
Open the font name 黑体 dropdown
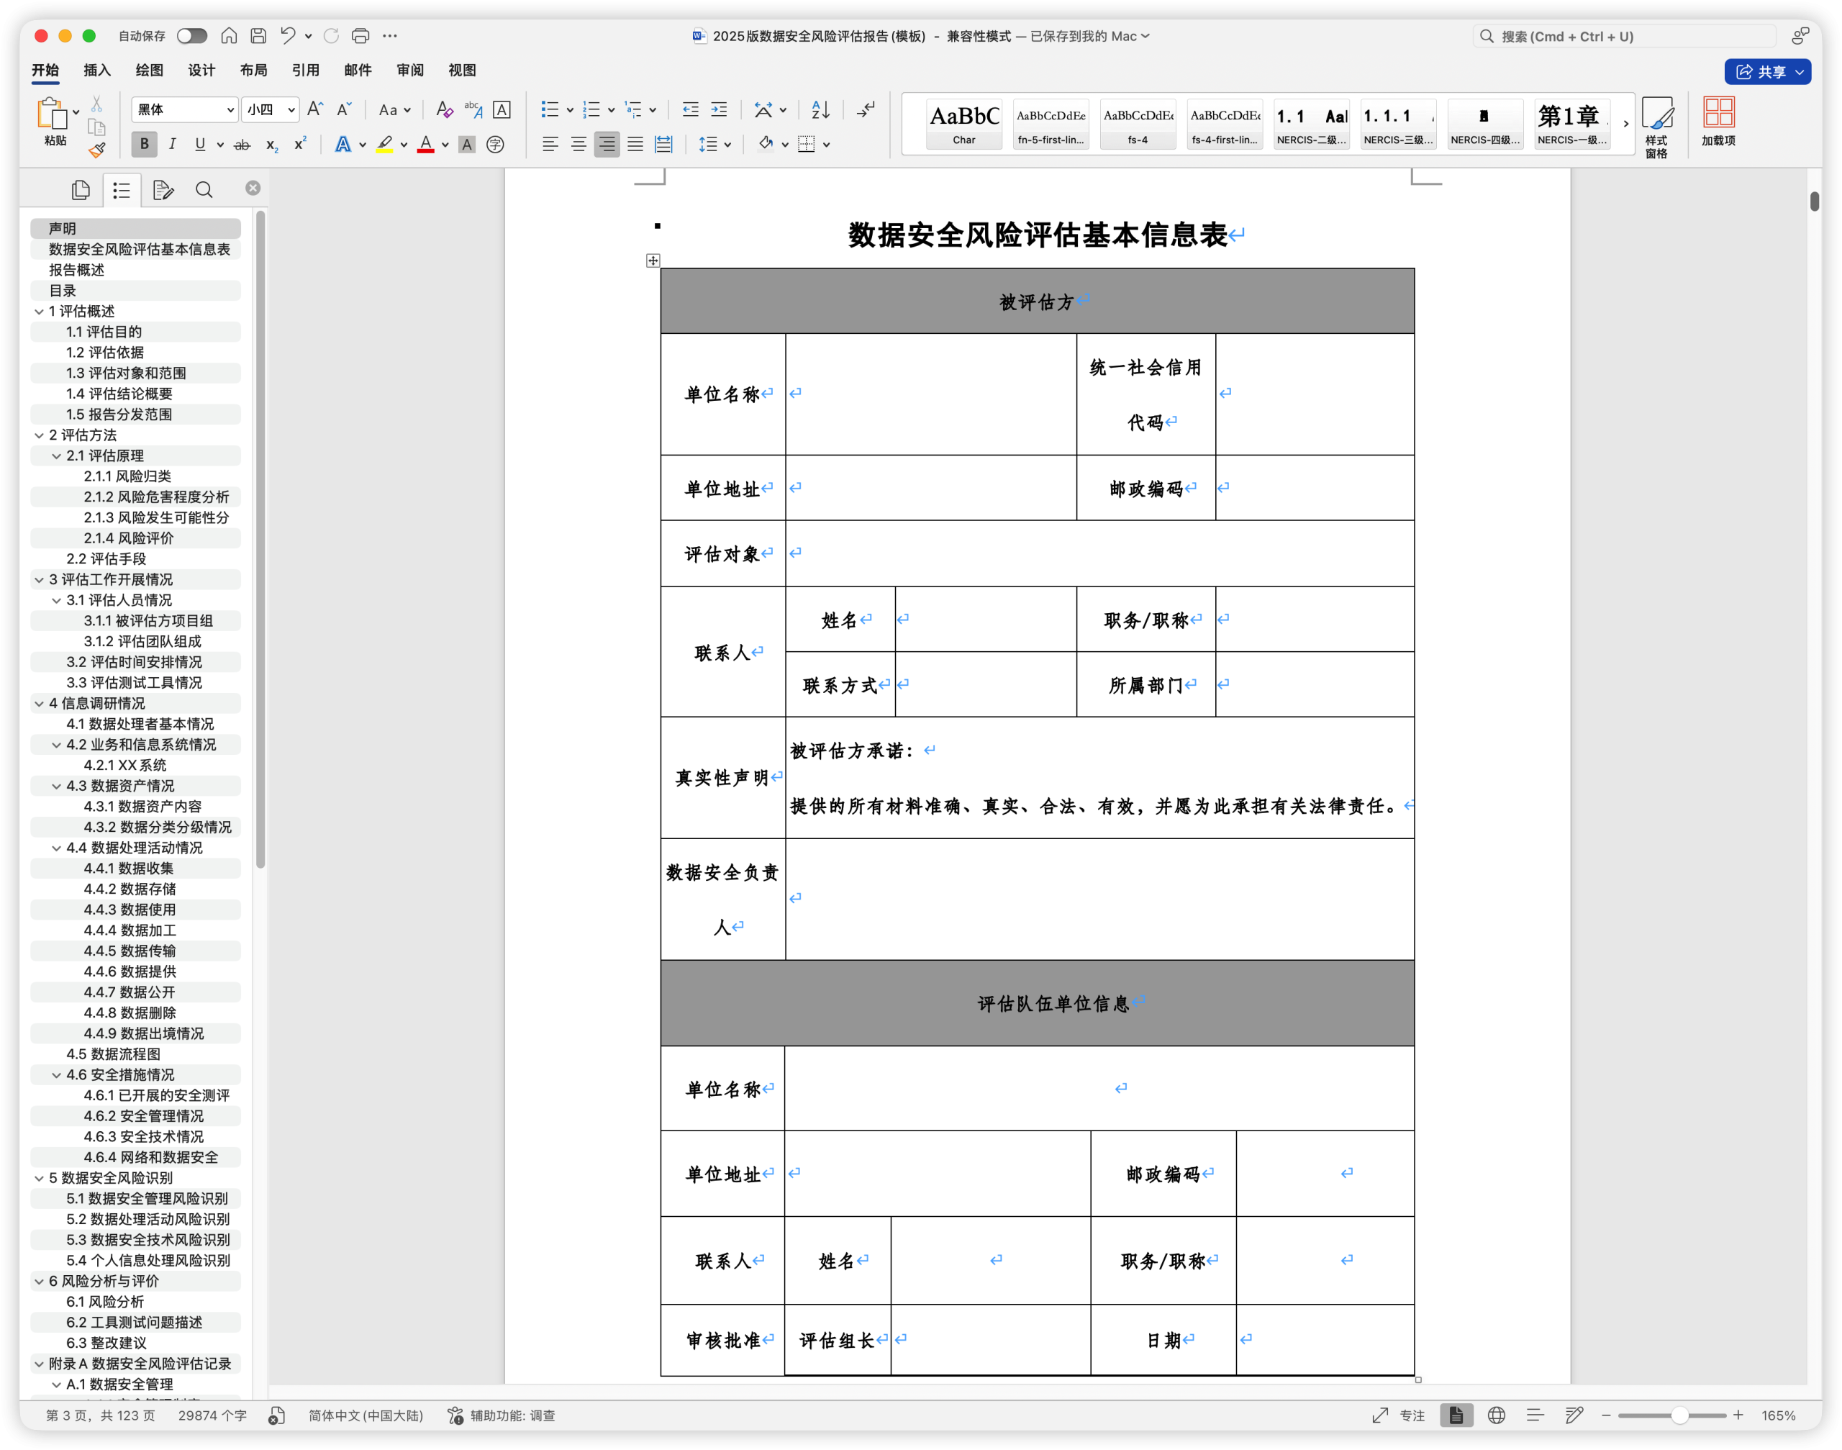(230, 109)
